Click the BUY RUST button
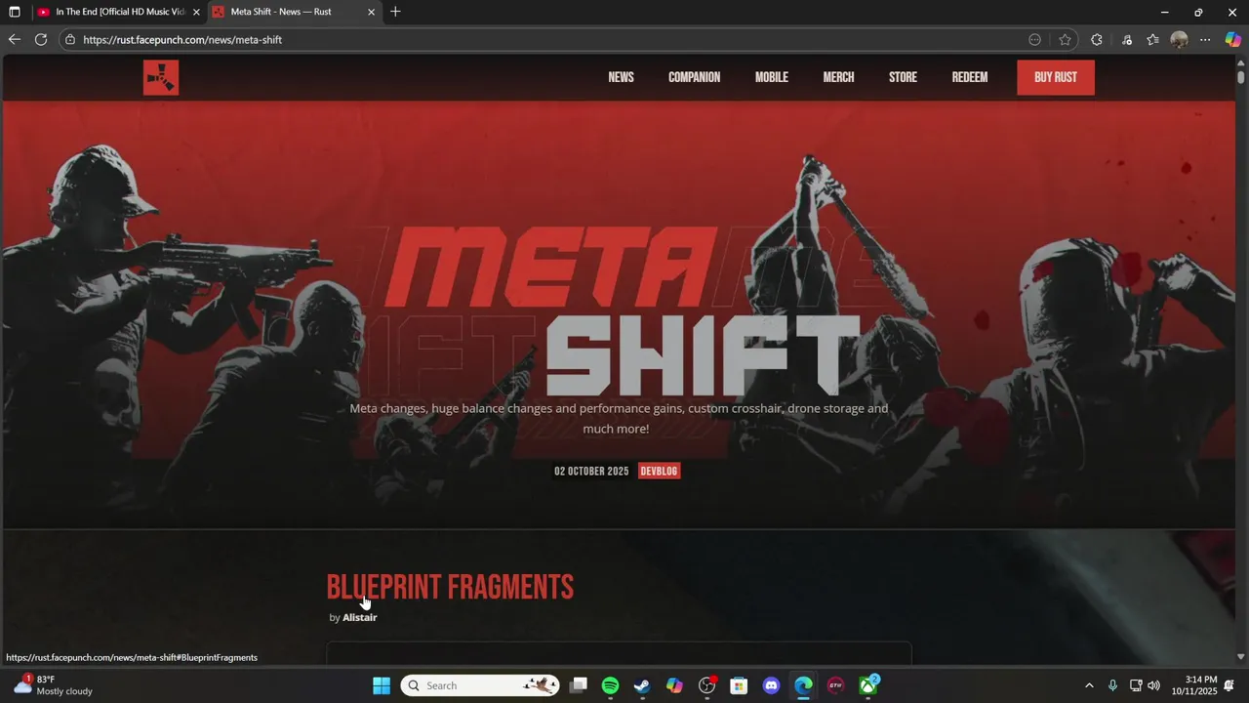 click(x=1056, y=77)
